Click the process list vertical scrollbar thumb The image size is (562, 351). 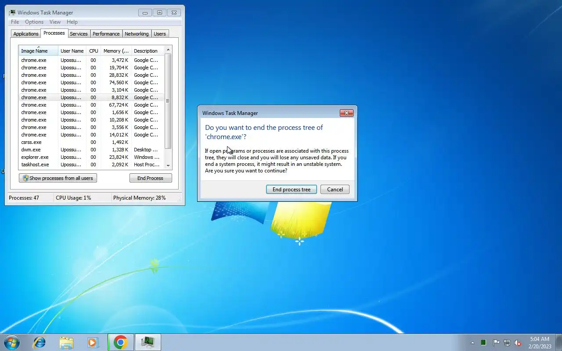168,101
